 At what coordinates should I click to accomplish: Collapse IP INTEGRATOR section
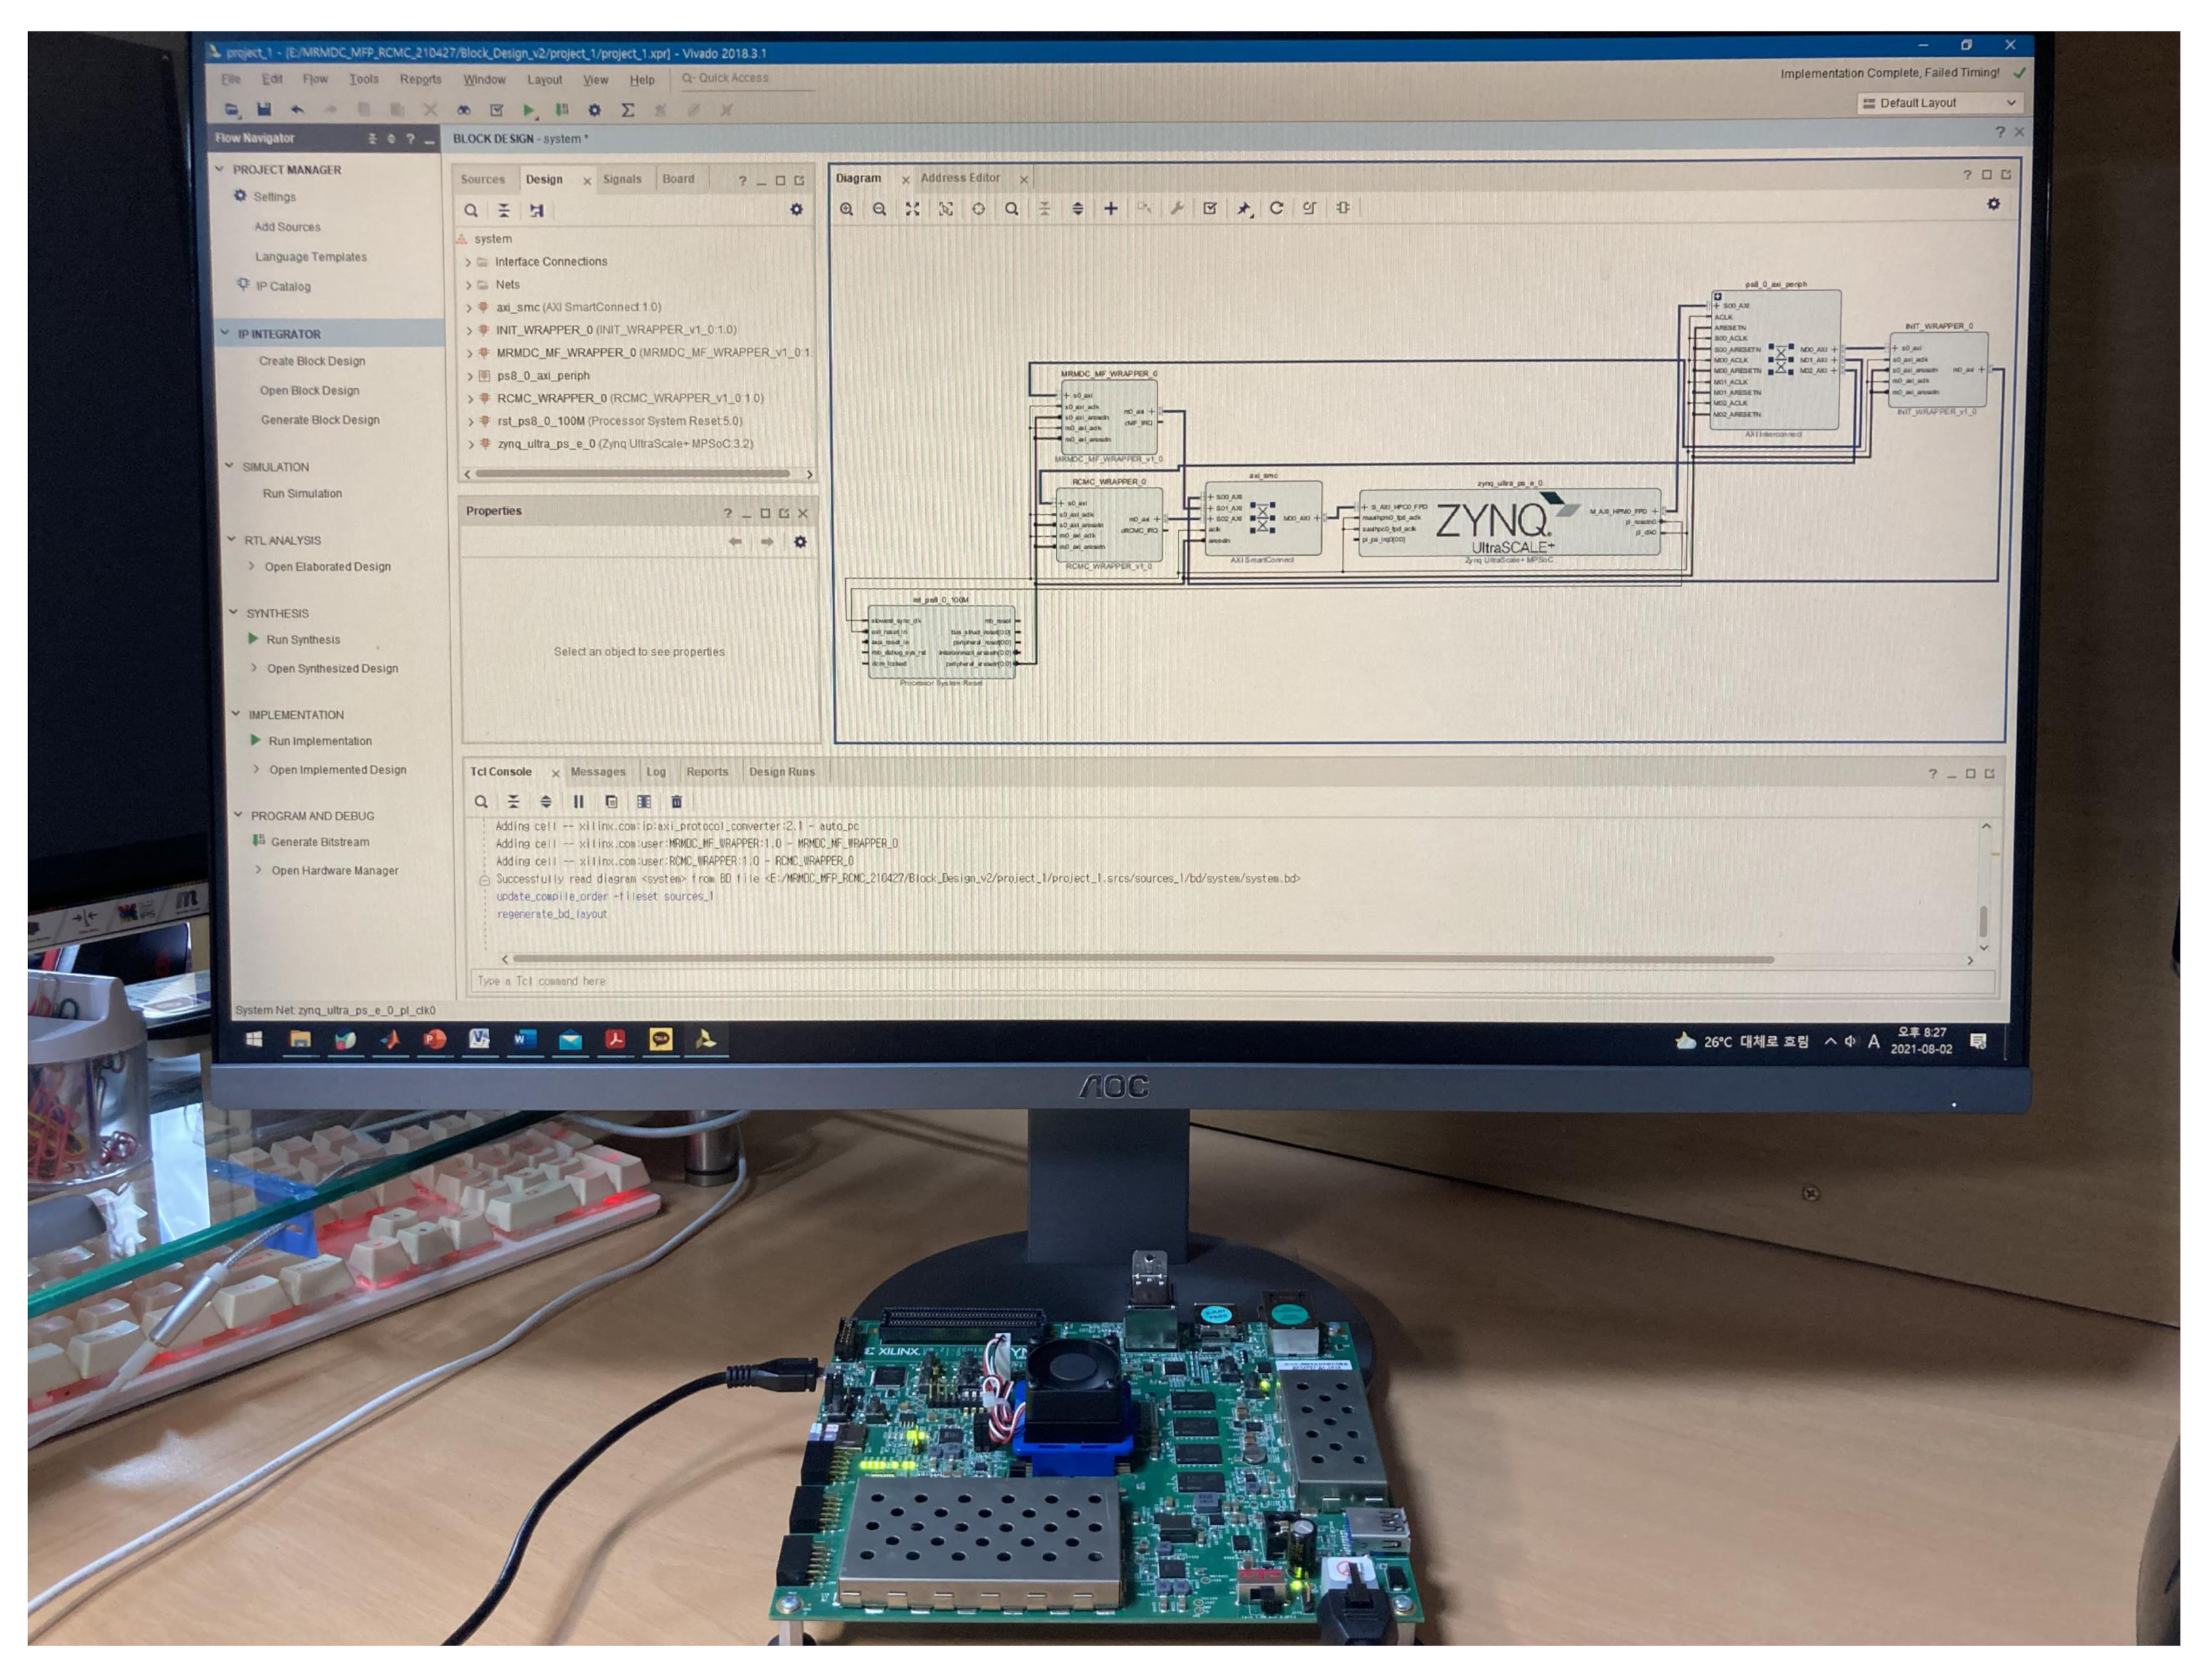coord(225,334)
